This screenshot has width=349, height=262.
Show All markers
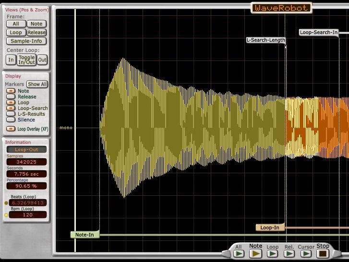[37, 84]
